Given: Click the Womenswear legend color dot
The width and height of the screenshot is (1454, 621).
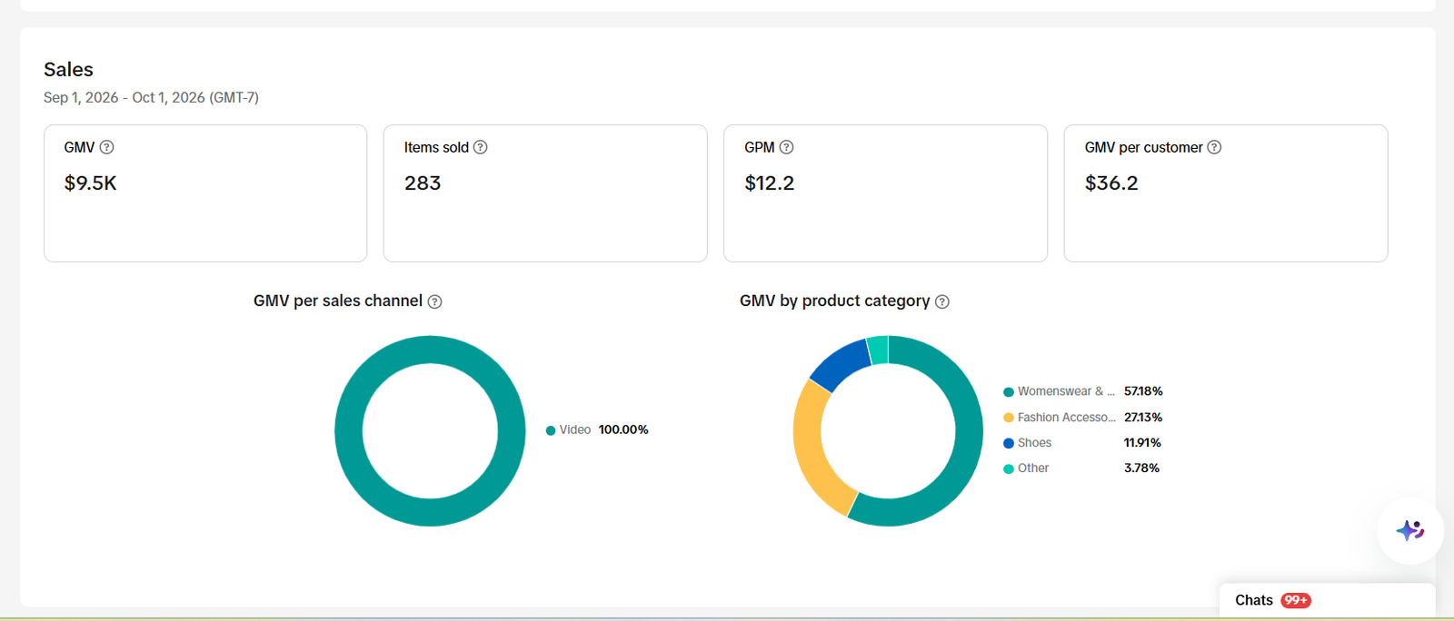Looking at the screenshot, I should coord(1009,392).
